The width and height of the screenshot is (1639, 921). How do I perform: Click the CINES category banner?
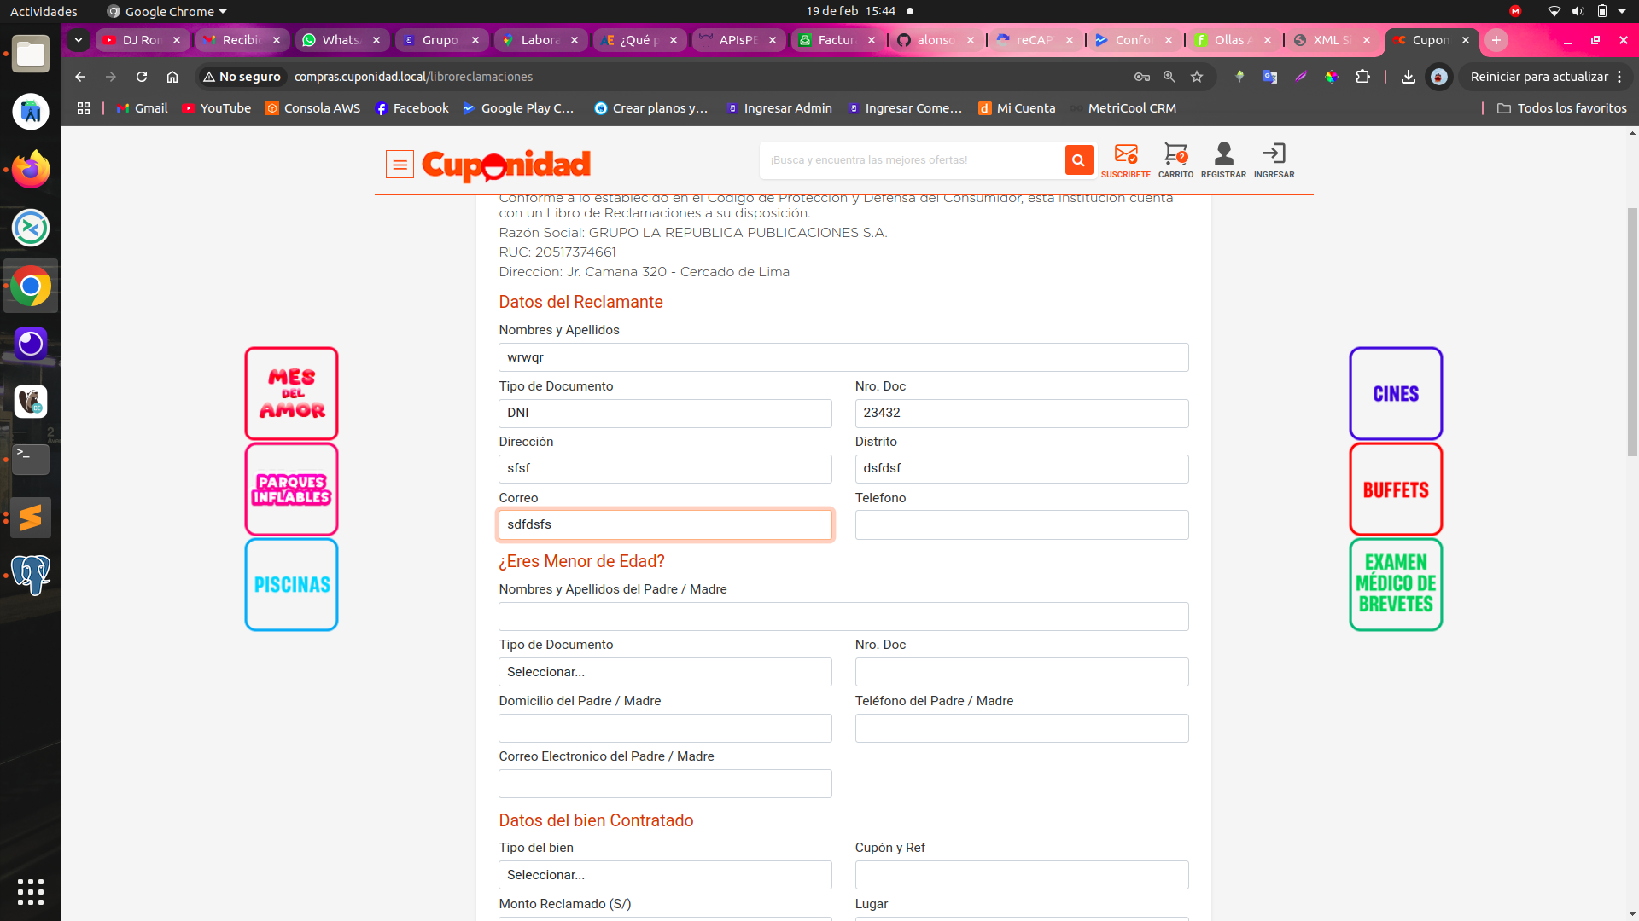[x=1396, y=393]
